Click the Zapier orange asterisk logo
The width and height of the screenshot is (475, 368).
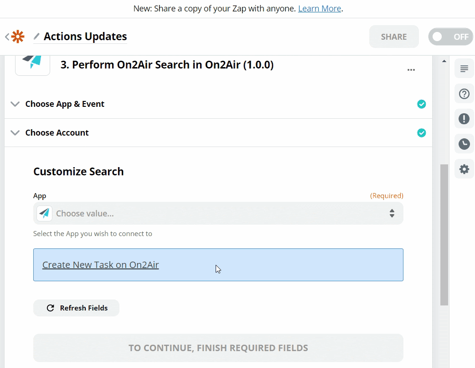point(18,37)
